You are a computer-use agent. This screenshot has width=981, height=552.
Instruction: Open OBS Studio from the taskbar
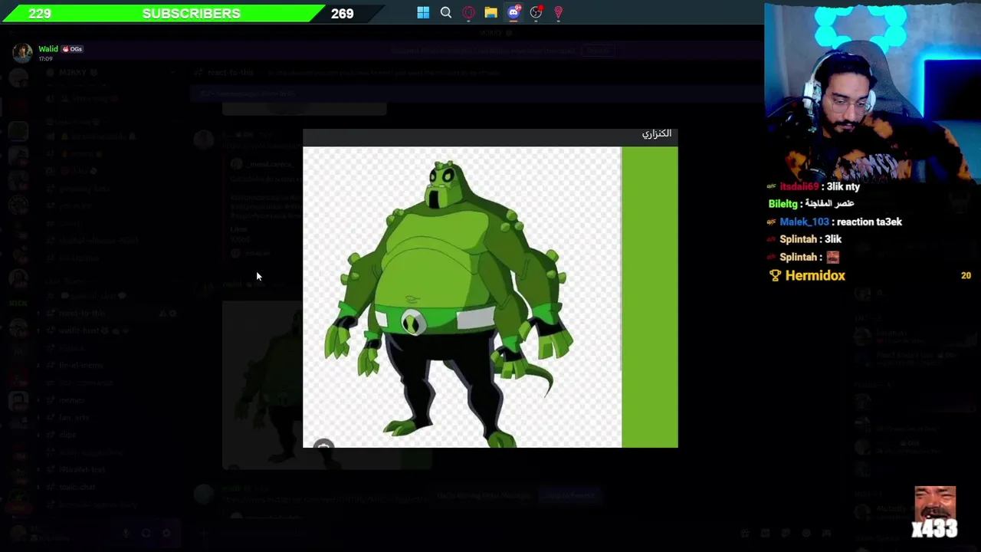pos(536,12)
